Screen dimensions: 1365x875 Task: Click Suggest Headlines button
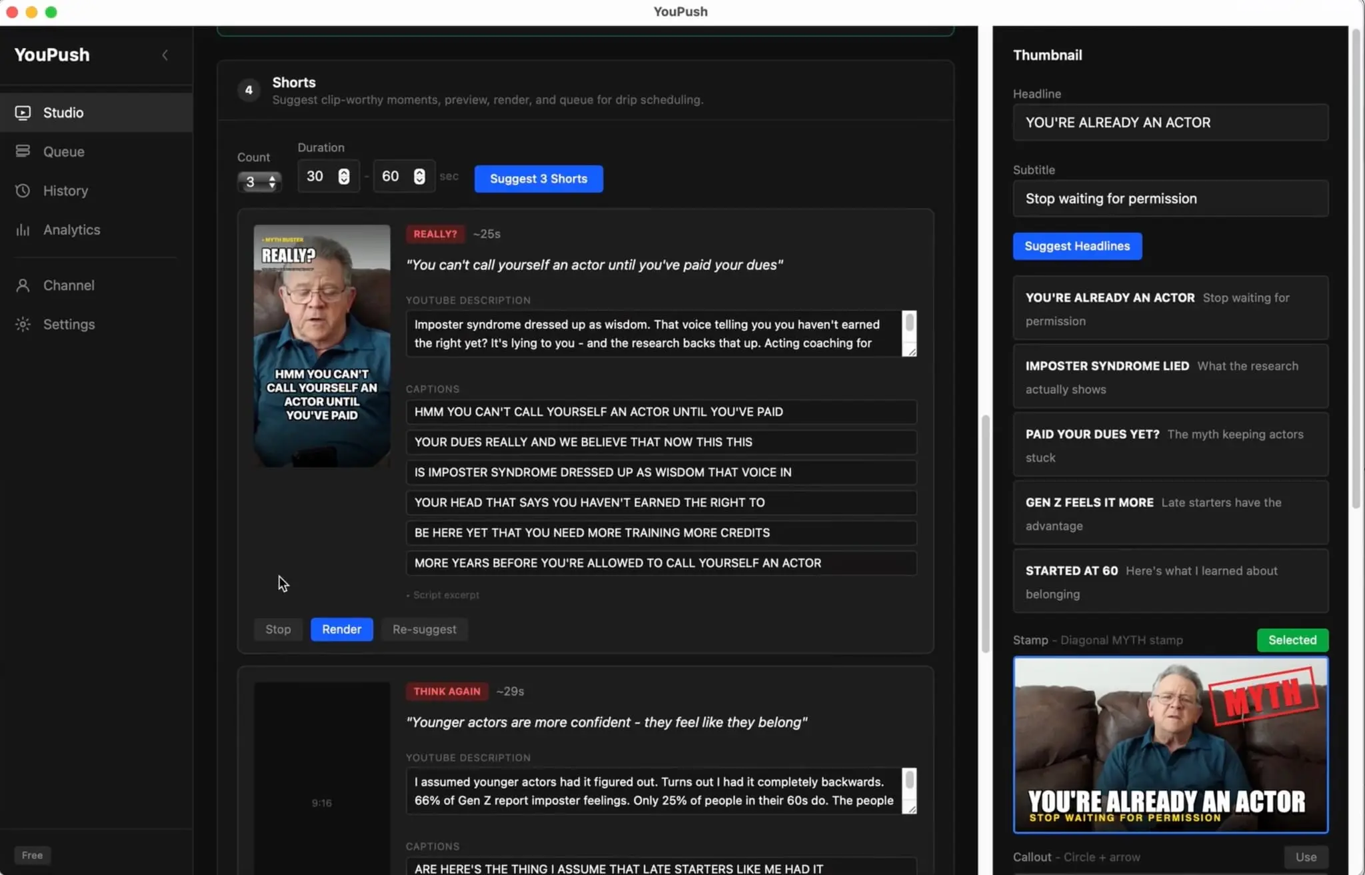1077,246
